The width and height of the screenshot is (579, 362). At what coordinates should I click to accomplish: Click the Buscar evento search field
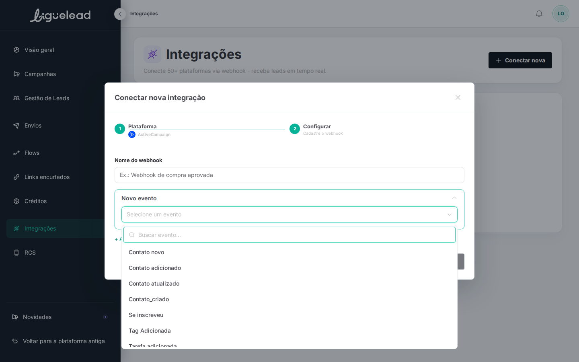289,235
